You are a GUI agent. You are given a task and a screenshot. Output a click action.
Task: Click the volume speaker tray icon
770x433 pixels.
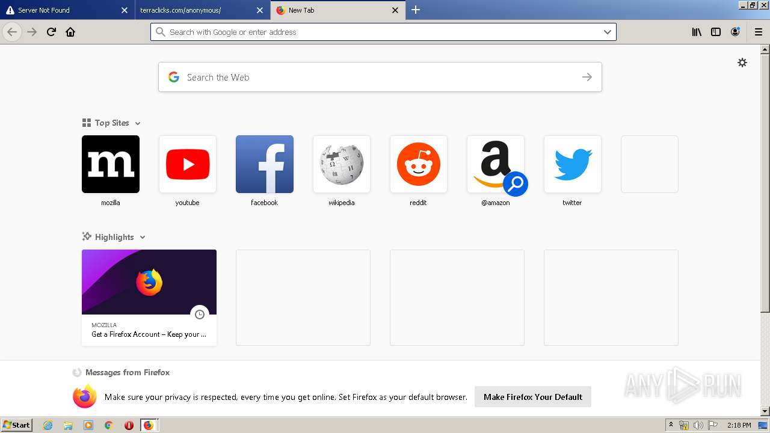coord(698,425)
